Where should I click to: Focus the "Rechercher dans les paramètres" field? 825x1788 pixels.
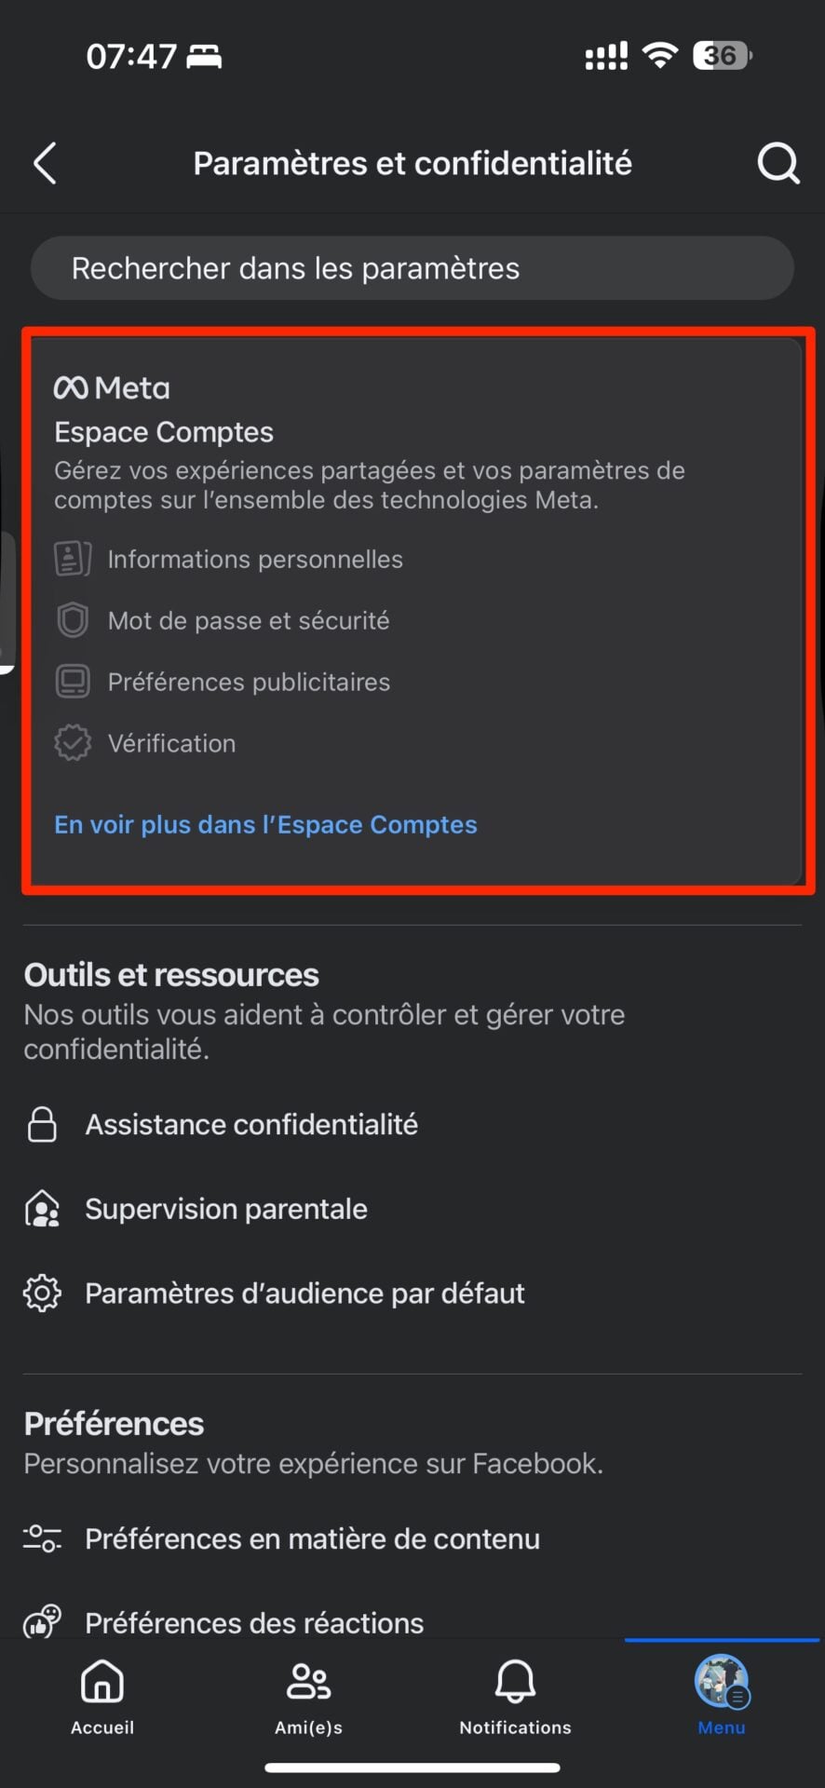pos(412,268)
